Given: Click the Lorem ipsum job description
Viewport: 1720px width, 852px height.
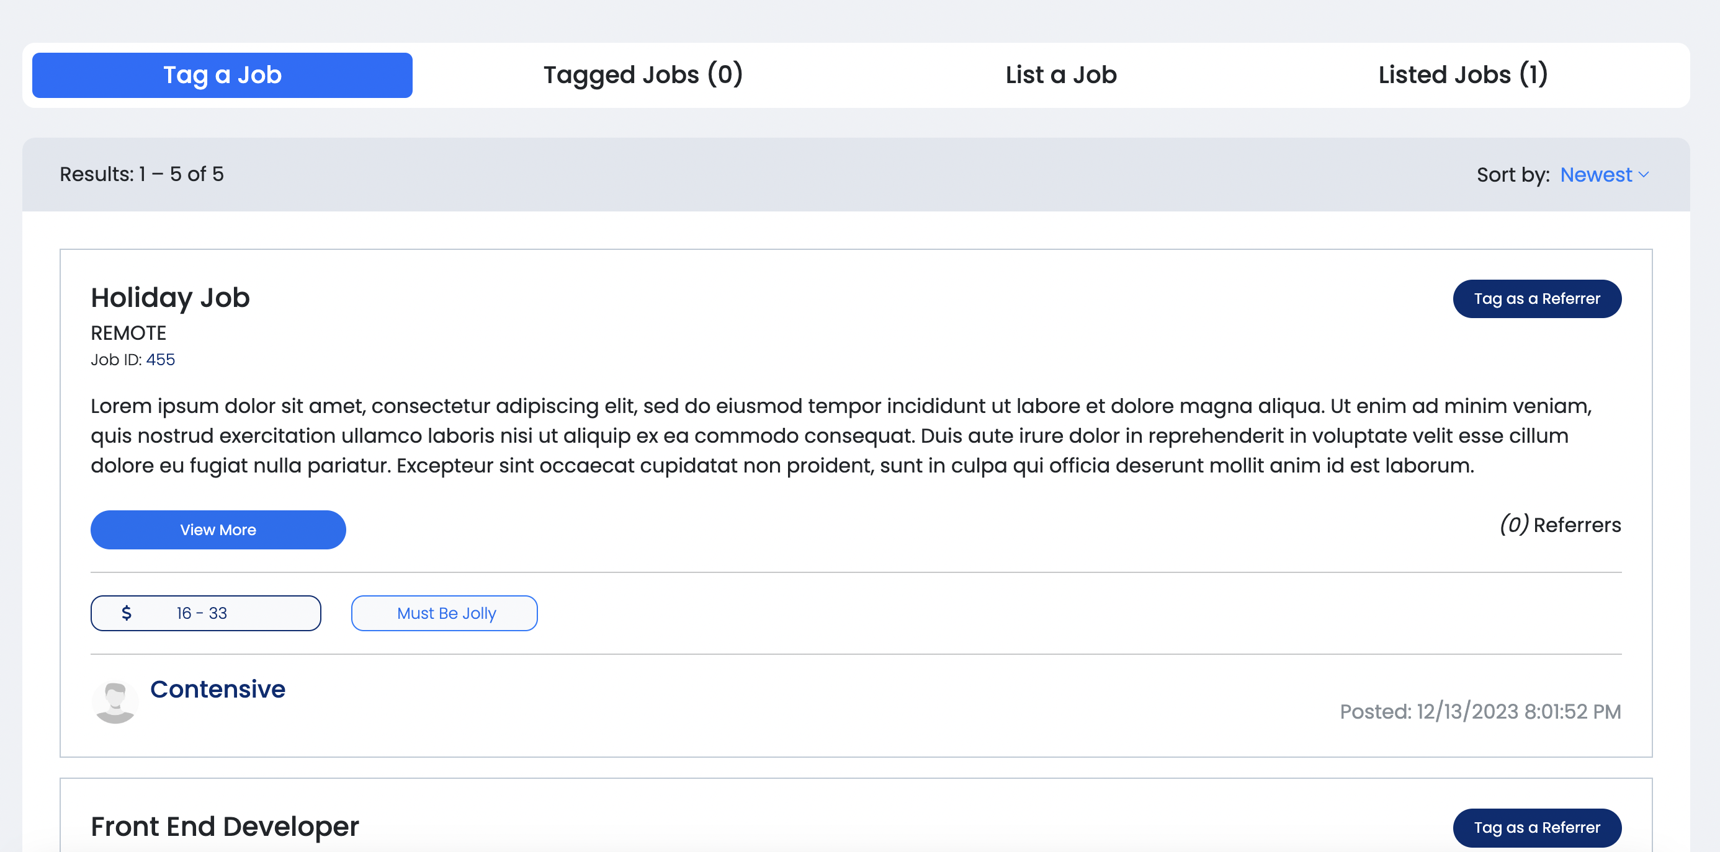Looking at the screenshot, I should 841,436.
